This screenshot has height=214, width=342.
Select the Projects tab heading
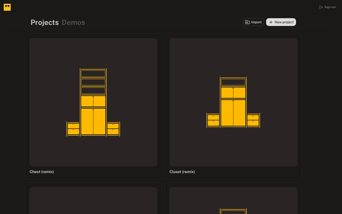[45, 22]
